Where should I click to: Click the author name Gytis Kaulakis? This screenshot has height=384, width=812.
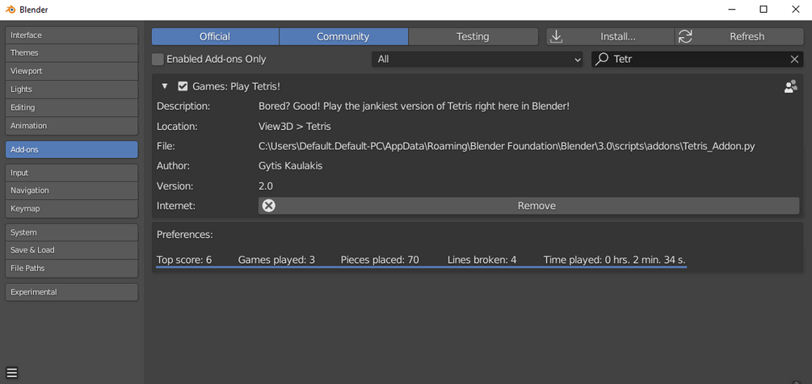291,166
